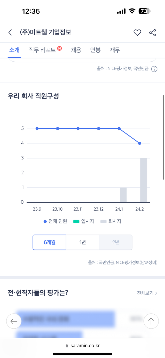Tap the round left-arrow floating button
Image resolution: width=165 pixels, height=358 pixels.
(14, 321)
